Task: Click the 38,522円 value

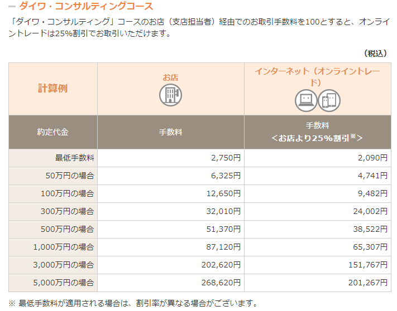Action: pos(370,229)
